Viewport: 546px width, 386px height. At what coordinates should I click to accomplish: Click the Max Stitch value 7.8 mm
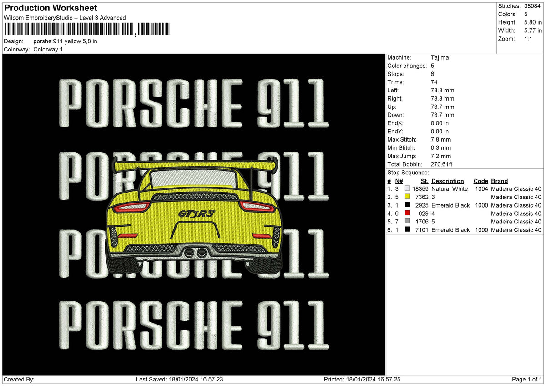(x=441, y=140)
